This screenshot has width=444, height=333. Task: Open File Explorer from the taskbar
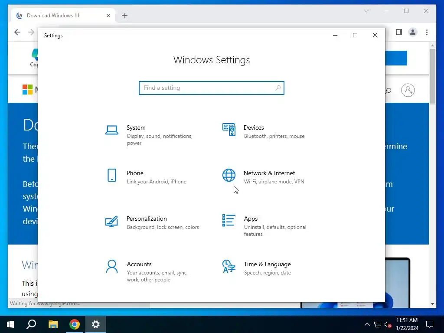coord(53,324)
